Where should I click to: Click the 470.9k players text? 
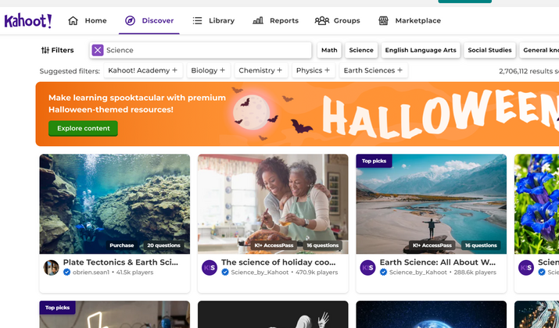pyautogui.click(x=317, y=272)
